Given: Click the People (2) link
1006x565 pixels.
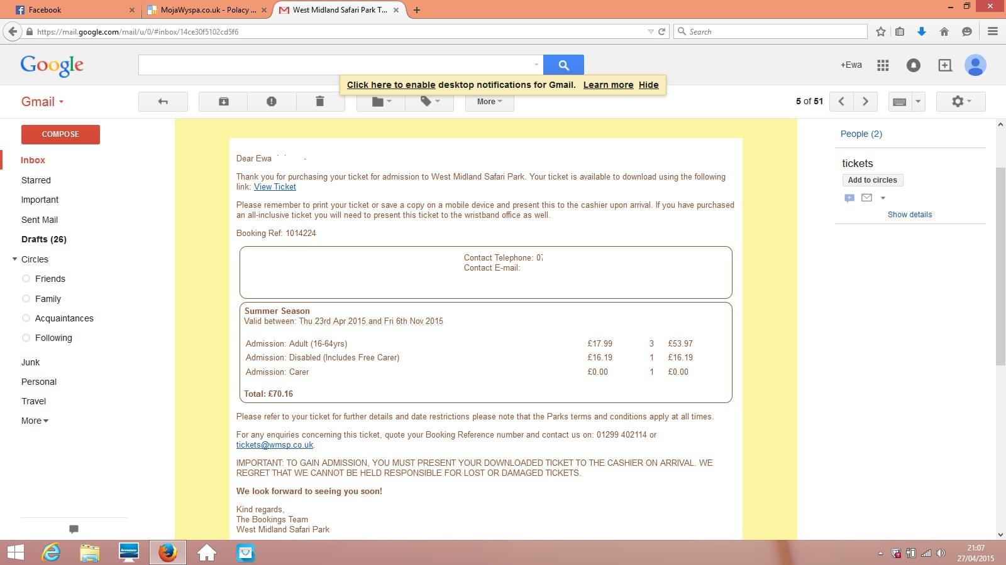Looking at the screenshot, I should click(x=861, y=134).
